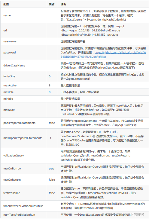149x219 pixels.
Task: Click the '缺省' column header
Action: click(51, 4)
